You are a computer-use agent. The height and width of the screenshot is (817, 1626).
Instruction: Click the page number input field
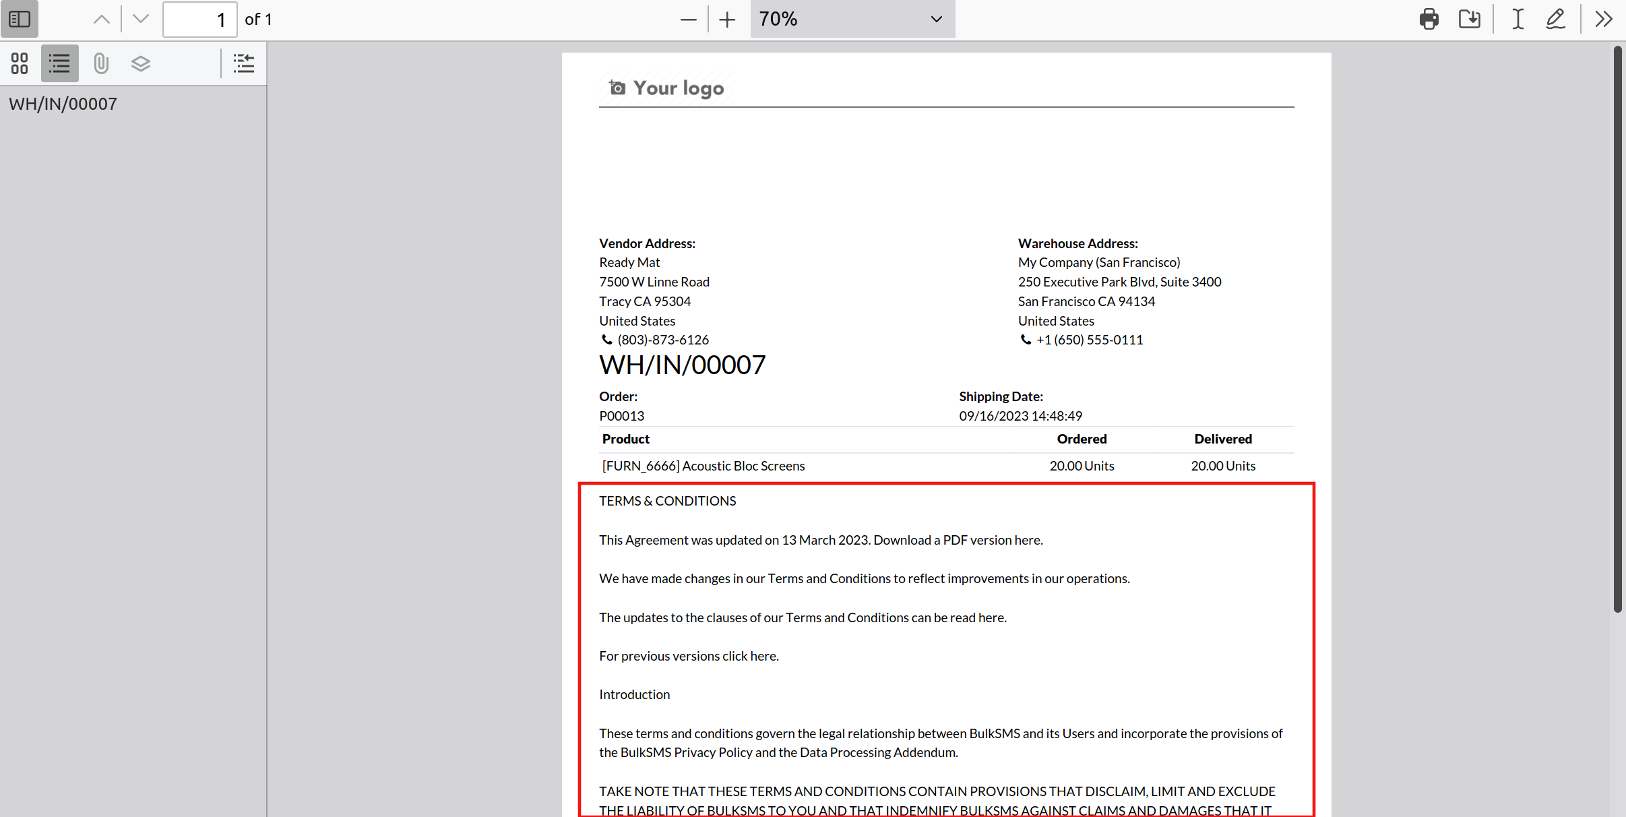click(x=199, y=20)
